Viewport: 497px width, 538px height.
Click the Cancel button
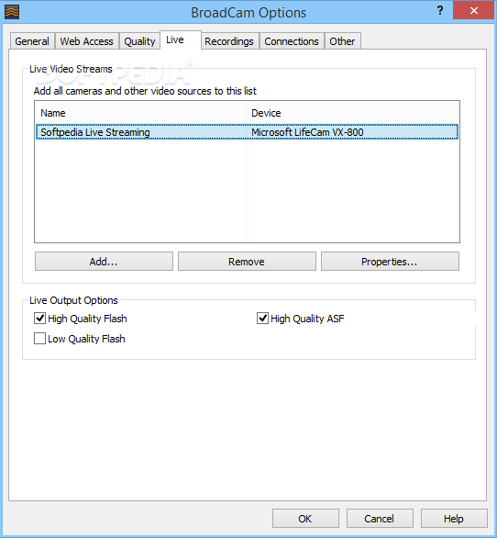click(x=380, y=519)
